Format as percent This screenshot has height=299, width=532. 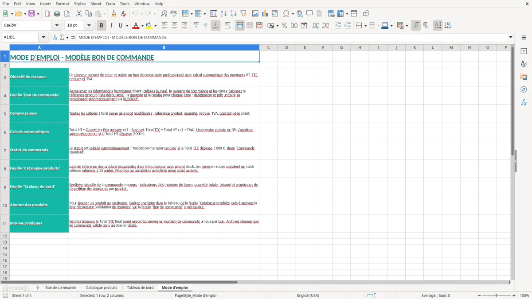tap(284, 26)
